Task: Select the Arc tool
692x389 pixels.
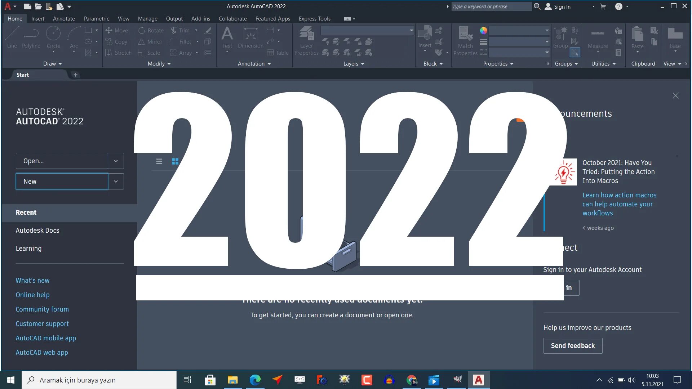Action: [x=74, y=39]
